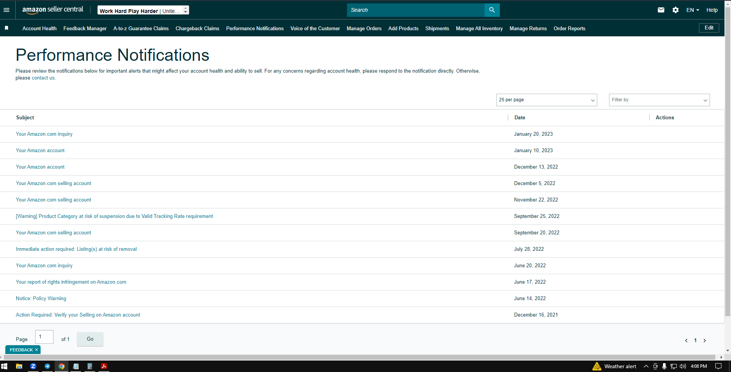
Task: Click the search magnifier button
Action: [x=492, y=10]
